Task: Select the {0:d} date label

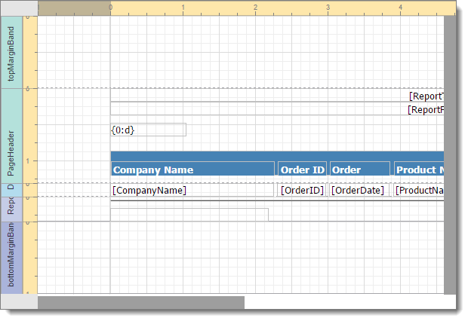Action: tap(148, 130)
